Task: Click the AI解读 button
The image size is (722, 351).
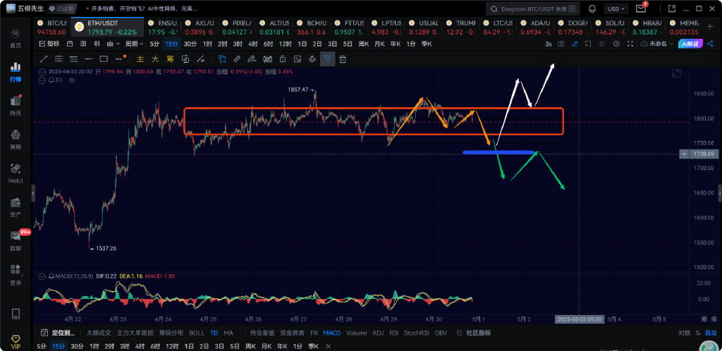Action: point(692,44)
